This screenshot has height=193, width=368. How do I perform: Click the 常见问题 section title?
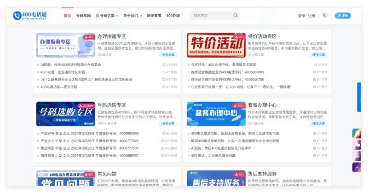107,174
